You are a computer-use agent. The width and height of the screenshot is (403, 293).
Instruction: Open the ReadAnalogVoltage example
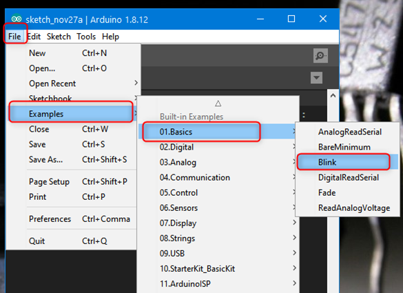[347, 208]
